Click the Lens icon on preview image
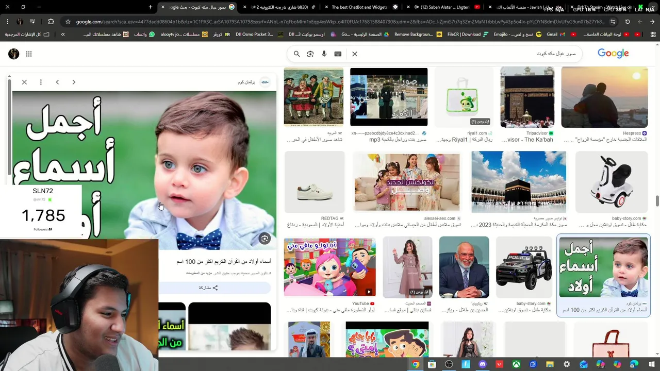660x371 pixels. tap(265, 239)
